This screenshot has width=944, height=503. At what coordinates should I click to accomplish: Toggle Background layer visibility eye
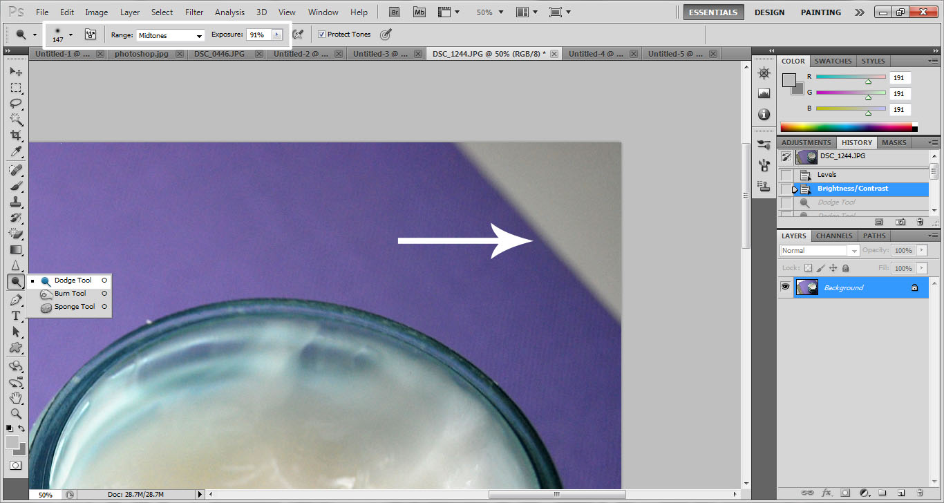[785, 287]
